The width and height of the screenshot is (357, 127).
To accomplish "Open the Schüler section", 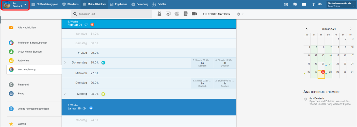I will [159, 4].
